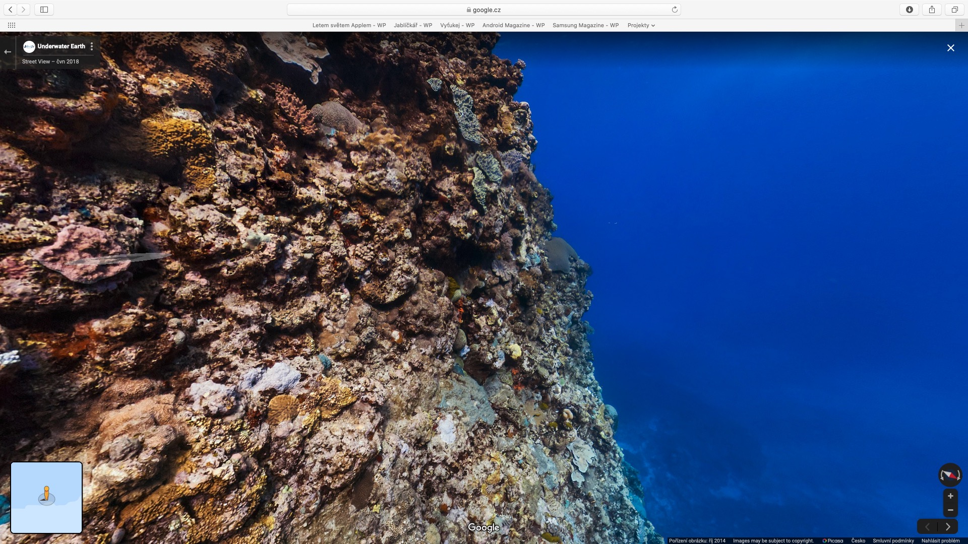The width and height of the screenshot is (968, 544).
Task: Close Street View with X button
Action: coord(950,48)
